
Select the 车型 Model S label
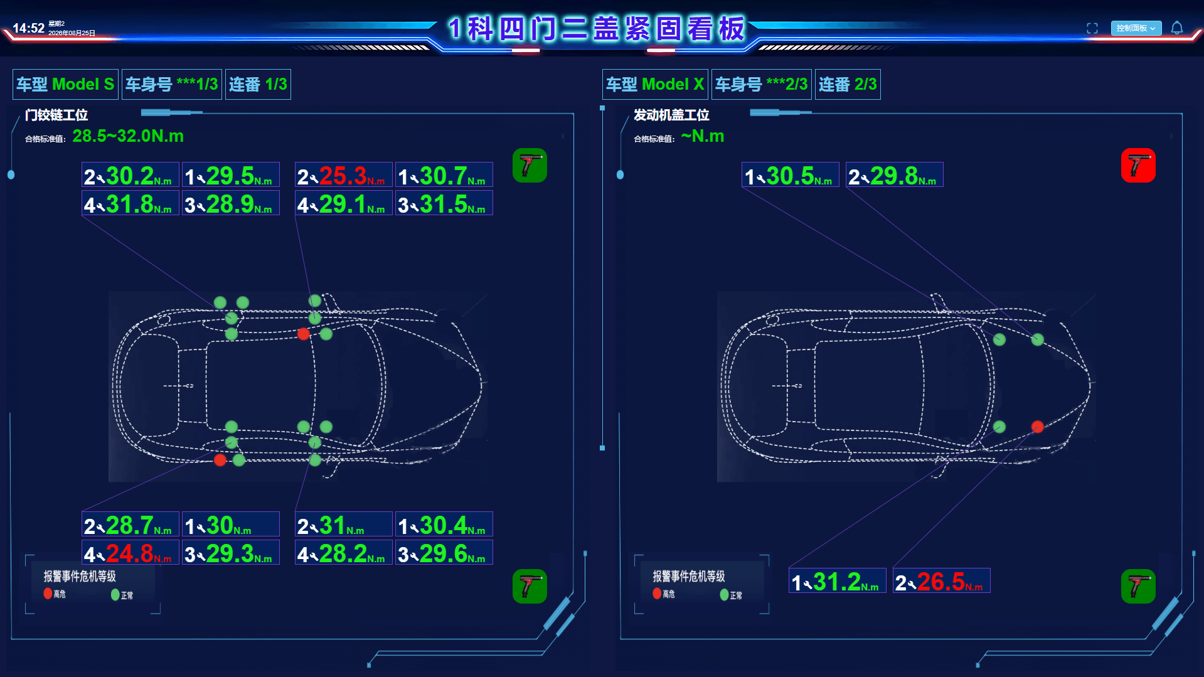click(x=65, y=84)
